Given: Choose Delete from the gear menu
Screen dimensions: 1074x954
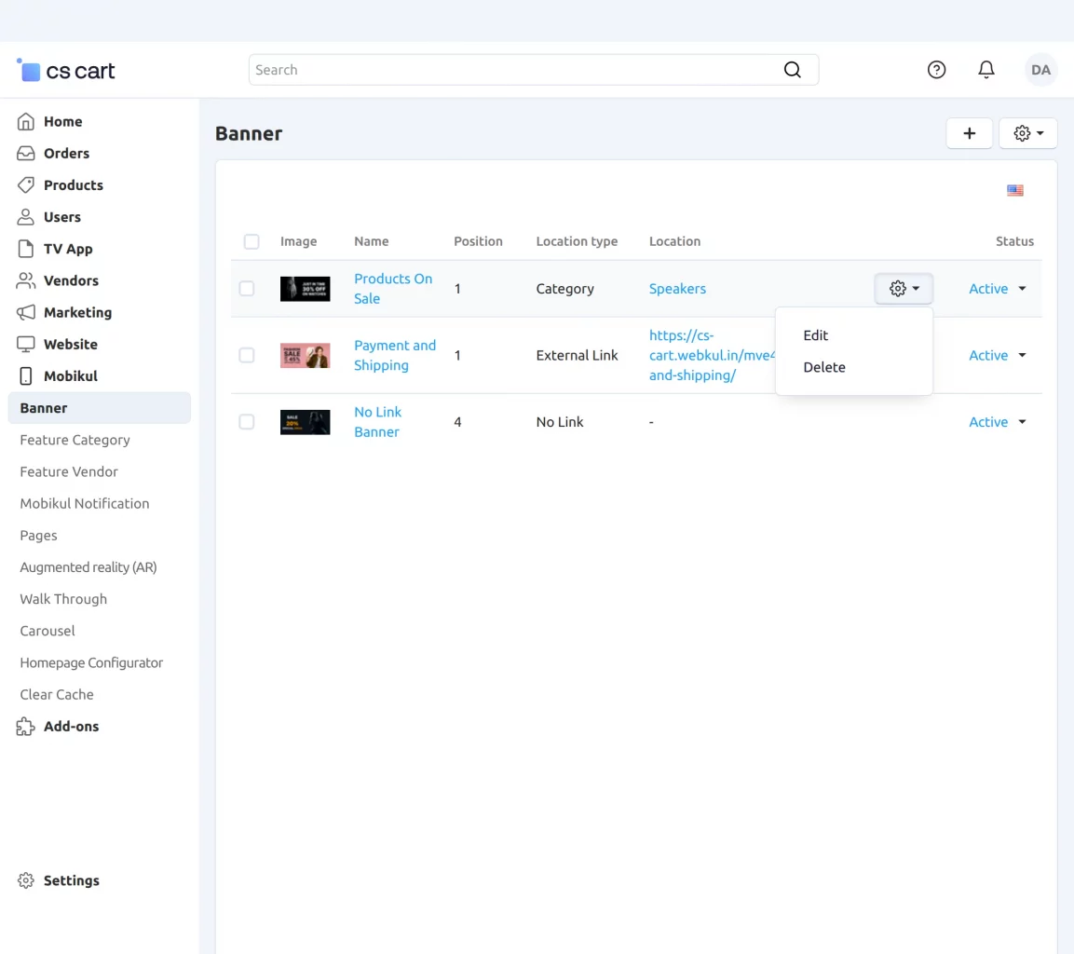Looking at the screenshot, I should pos(823,367).
